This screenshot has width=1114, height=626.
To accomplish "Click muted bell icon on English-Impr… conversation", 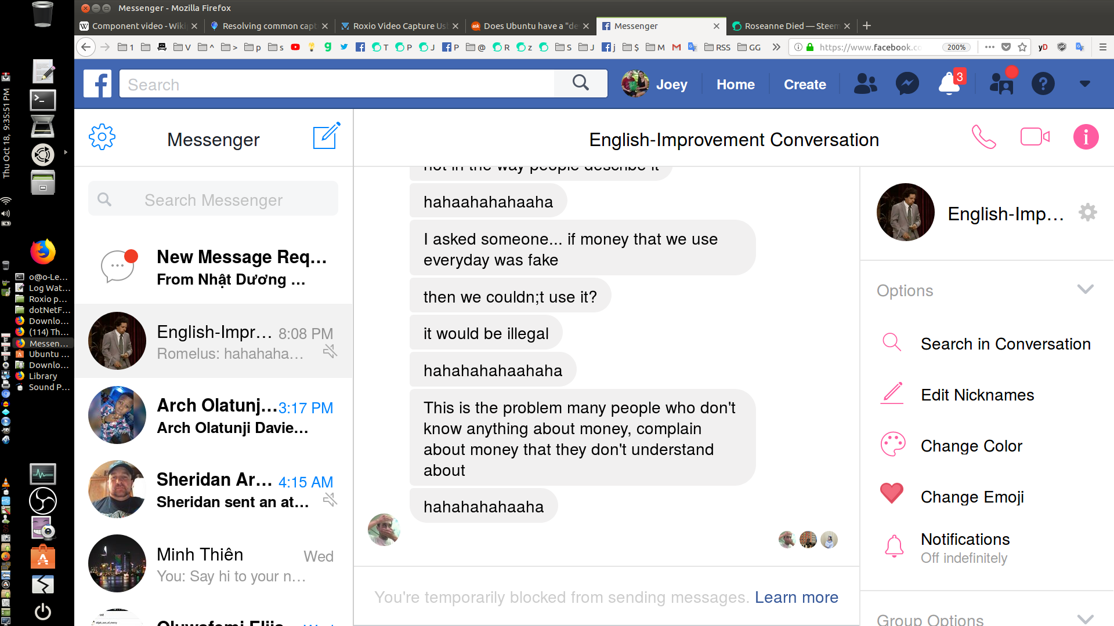I will point(330,351).
